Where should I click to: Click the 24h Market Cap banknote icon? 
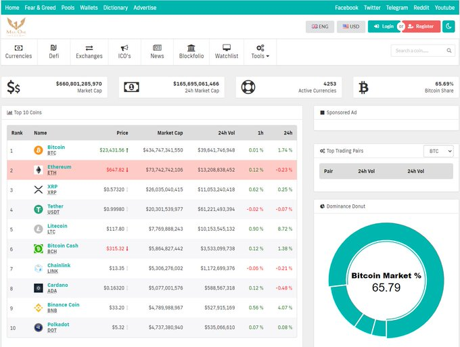(x=131, y=87)
